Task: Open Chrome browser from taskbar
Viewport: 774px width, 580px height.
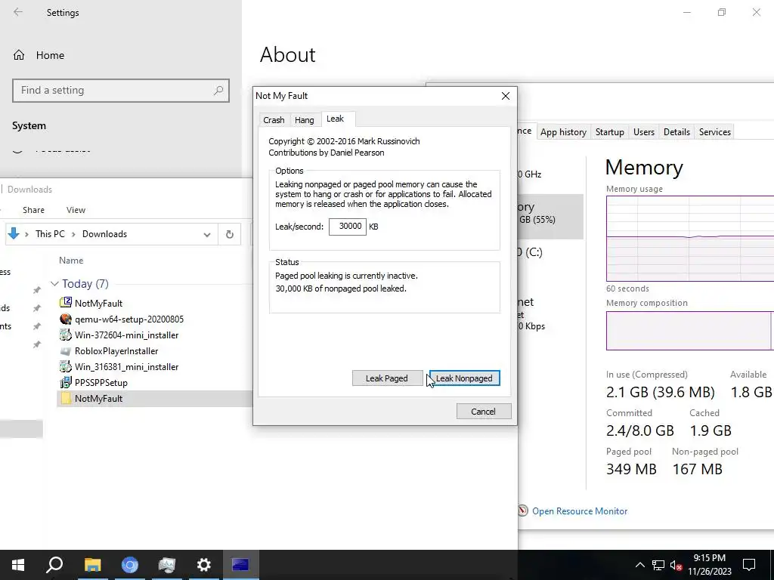Action: pos(130,565)
